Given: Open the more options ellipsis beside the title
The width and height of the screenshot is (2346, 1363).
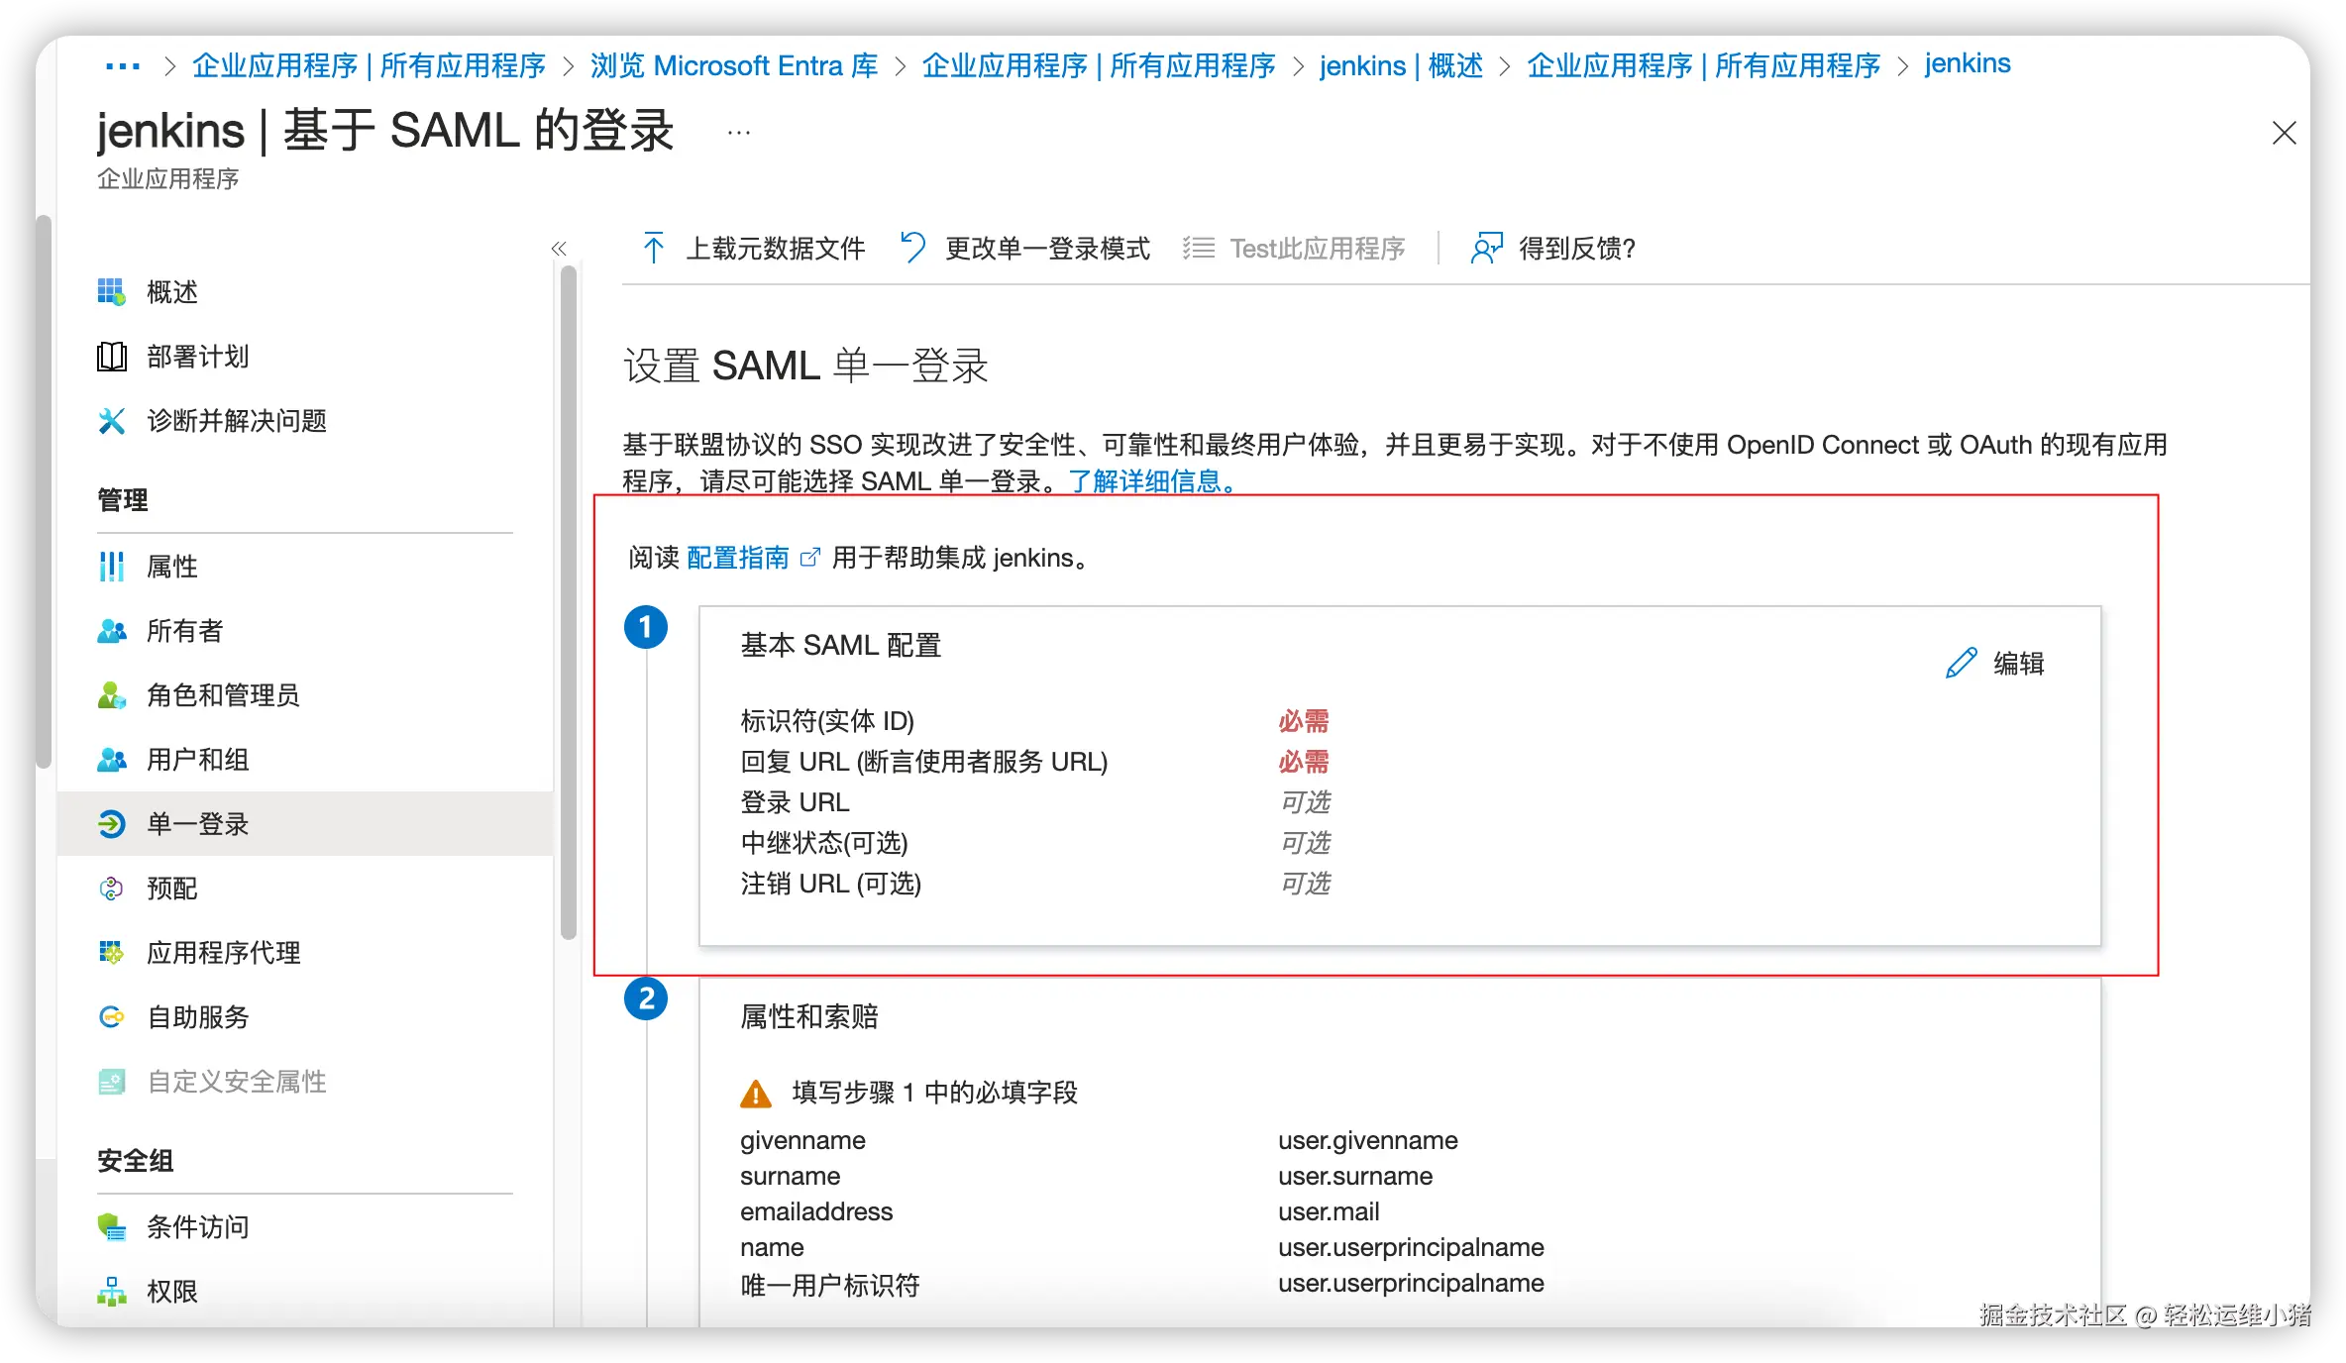Looking at the screenshot, I should tap(739, 132).
